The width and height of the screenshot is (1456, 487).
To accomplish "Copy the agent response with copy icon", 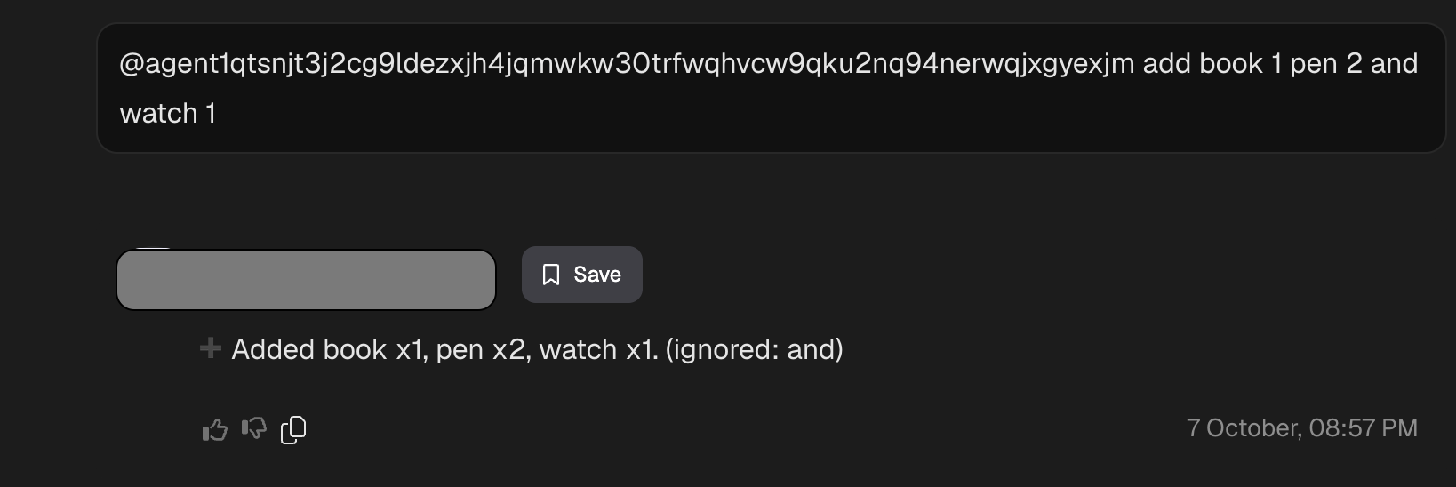I will click(x=293, y=429).
